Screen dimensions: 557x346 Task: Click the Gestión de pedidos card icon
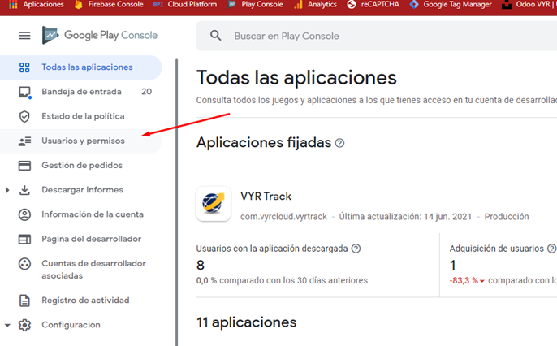[x=24, y=166]
